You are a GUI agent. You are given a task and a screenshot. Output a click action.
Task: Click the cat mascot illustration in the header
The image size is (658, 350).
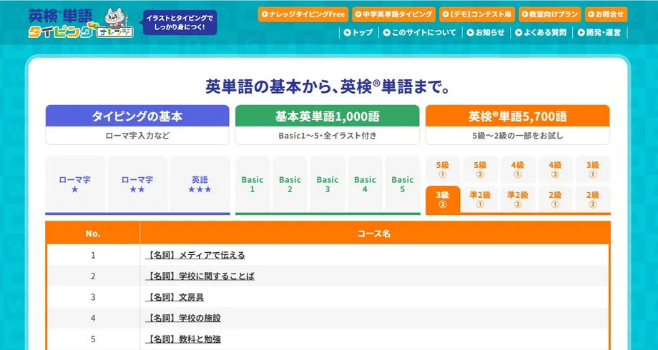[114, 18]
